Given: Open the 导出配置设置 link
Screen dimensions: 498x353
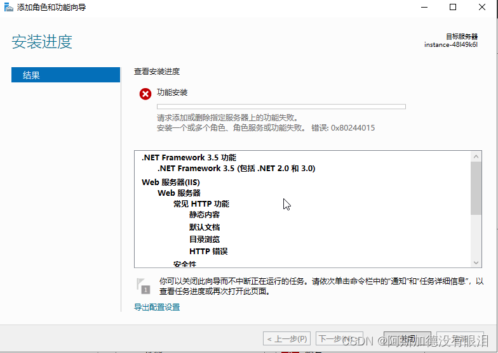Looking at the screenshot, I should [x=157, y=307].
